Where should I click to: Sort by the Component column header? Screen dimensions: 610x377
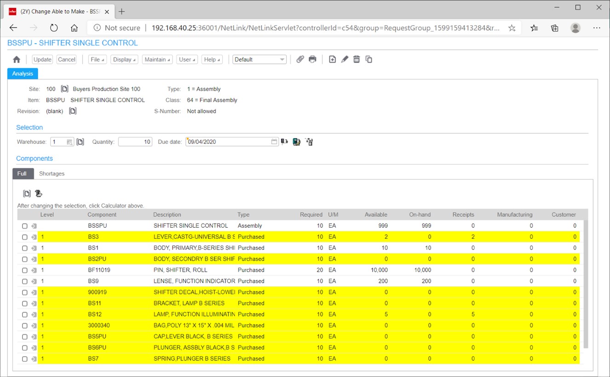[x=102, y=214]
